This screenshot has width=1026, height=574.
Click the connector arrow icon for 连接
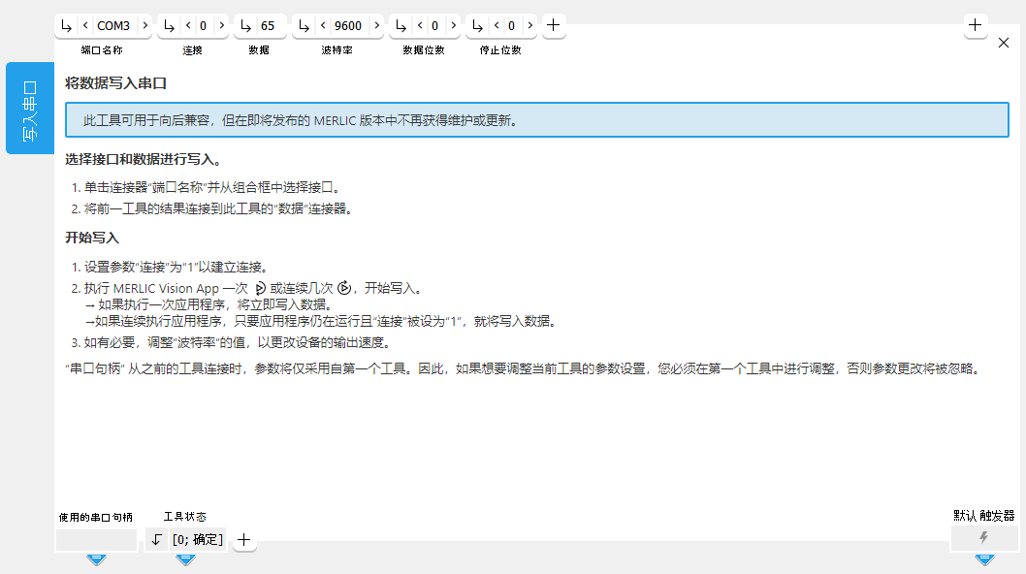[169, 26]
